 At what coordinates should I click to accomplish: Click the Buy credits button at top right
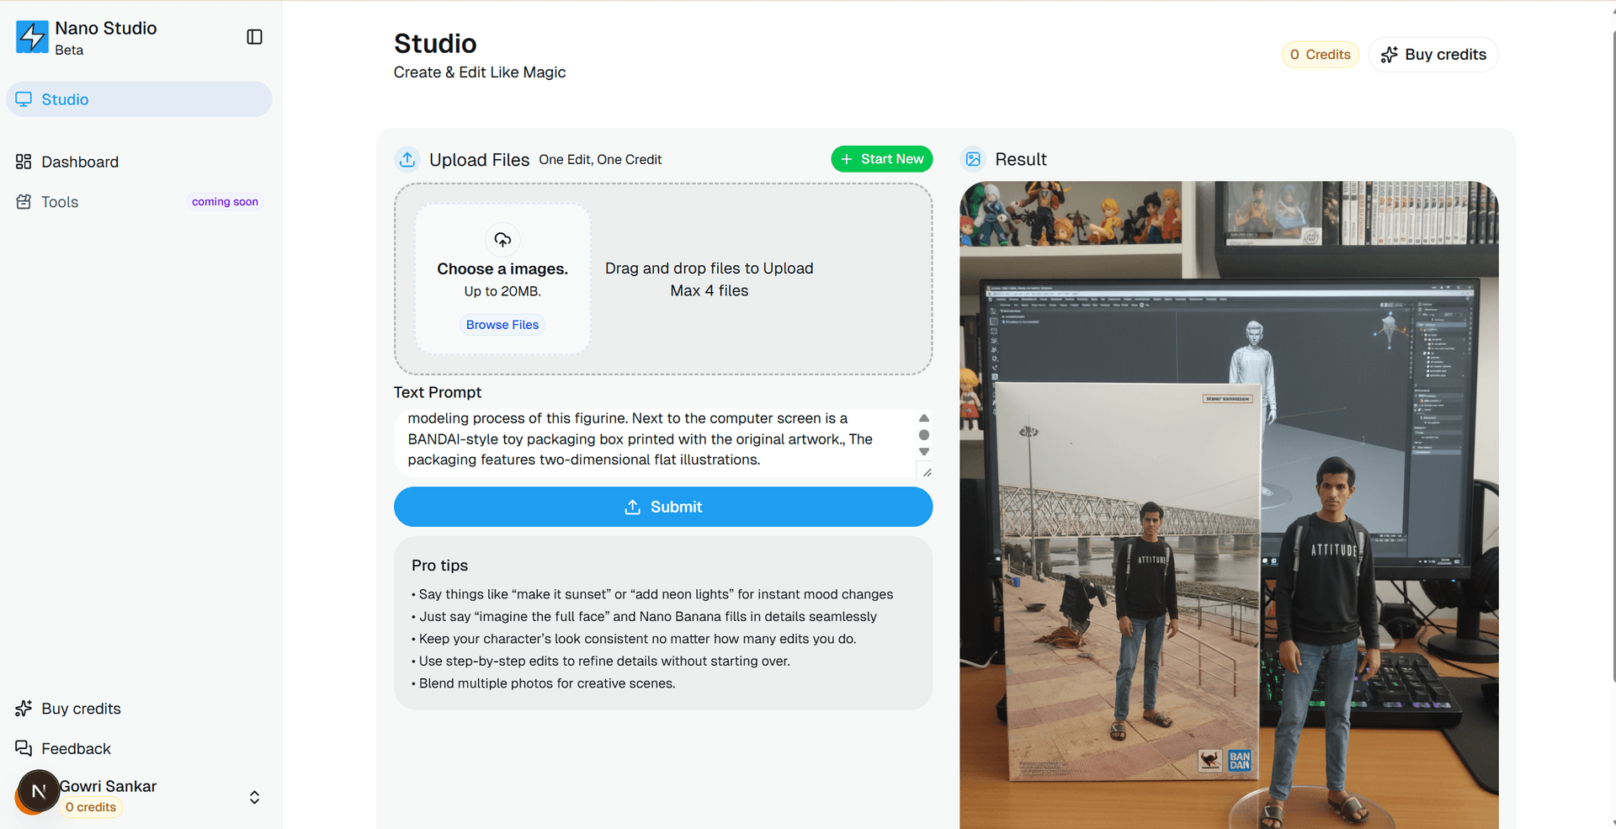[1433, 55]
